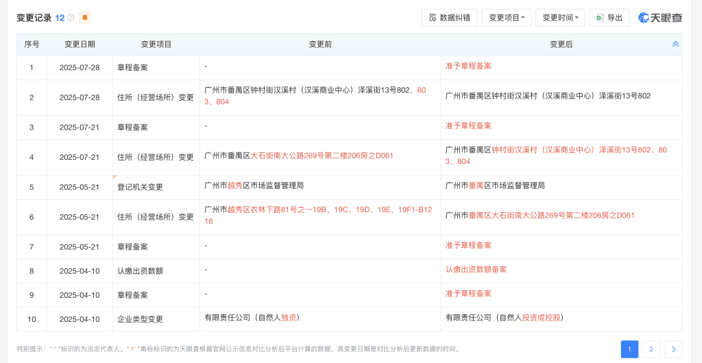This screenshot has height=363, width=702.
Task: Select the 登记机关变更 row item
Action: pos(140,187)
